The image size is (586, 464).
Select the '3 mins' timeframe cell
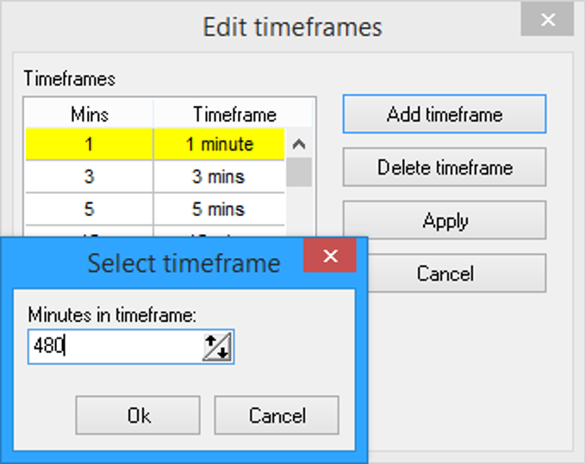click(220, 177)
